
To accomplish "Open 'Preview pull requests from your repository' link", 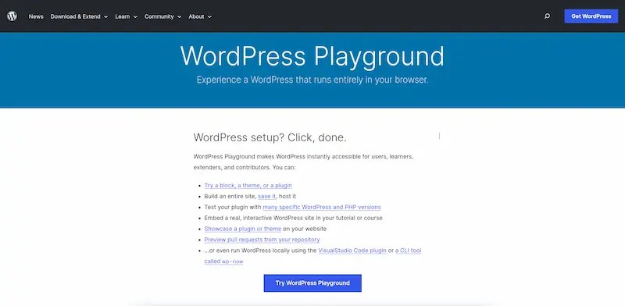I will coord(262,240).
